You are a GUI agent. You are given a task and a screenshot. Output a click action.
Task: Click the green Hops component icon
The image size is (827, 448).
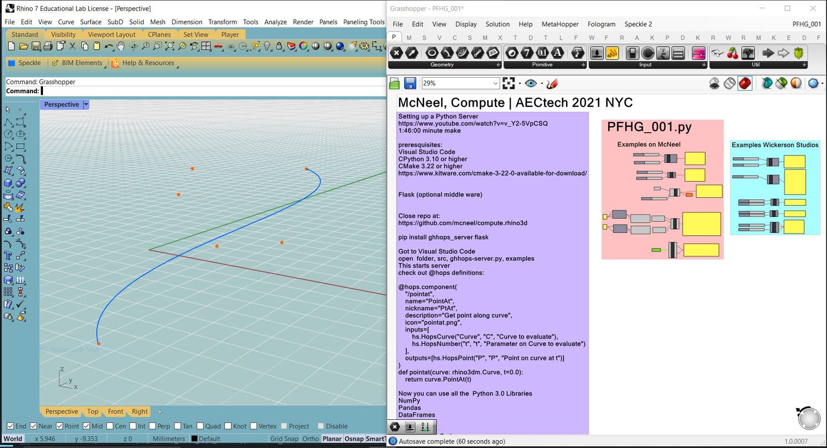[799, 53]
